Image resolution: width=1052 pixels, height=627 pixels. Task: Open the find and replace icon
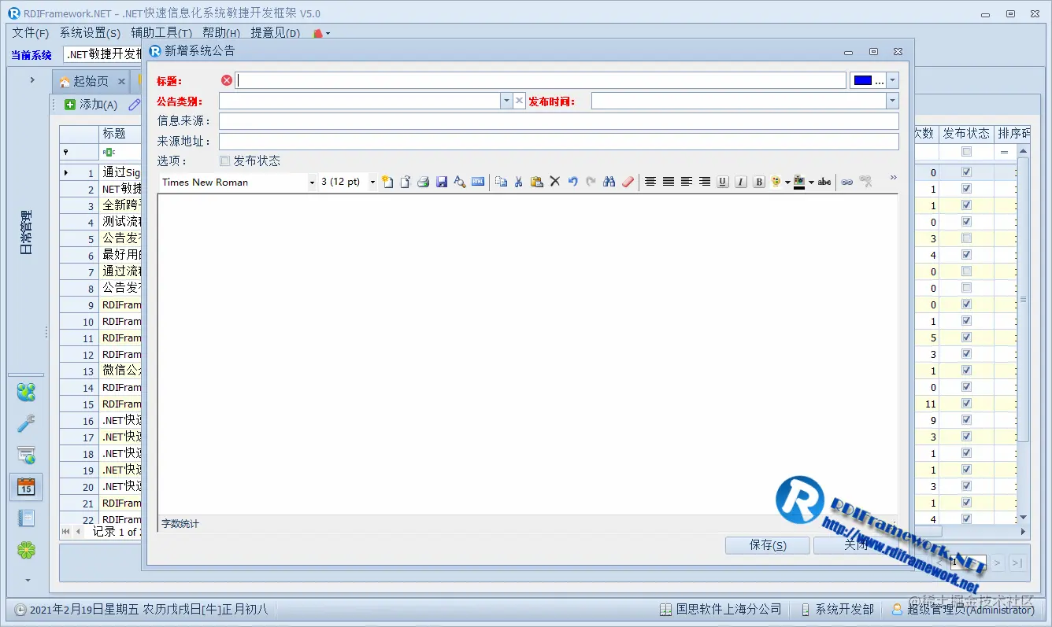(608, 182)
